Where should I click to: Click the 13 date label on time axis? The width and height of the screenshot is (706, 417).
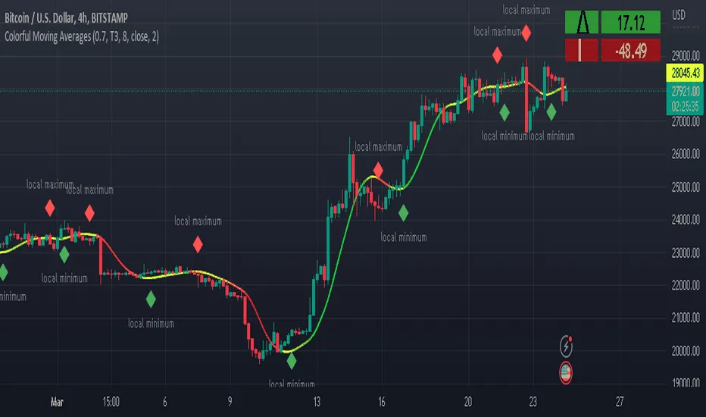[x=317, y=403]
